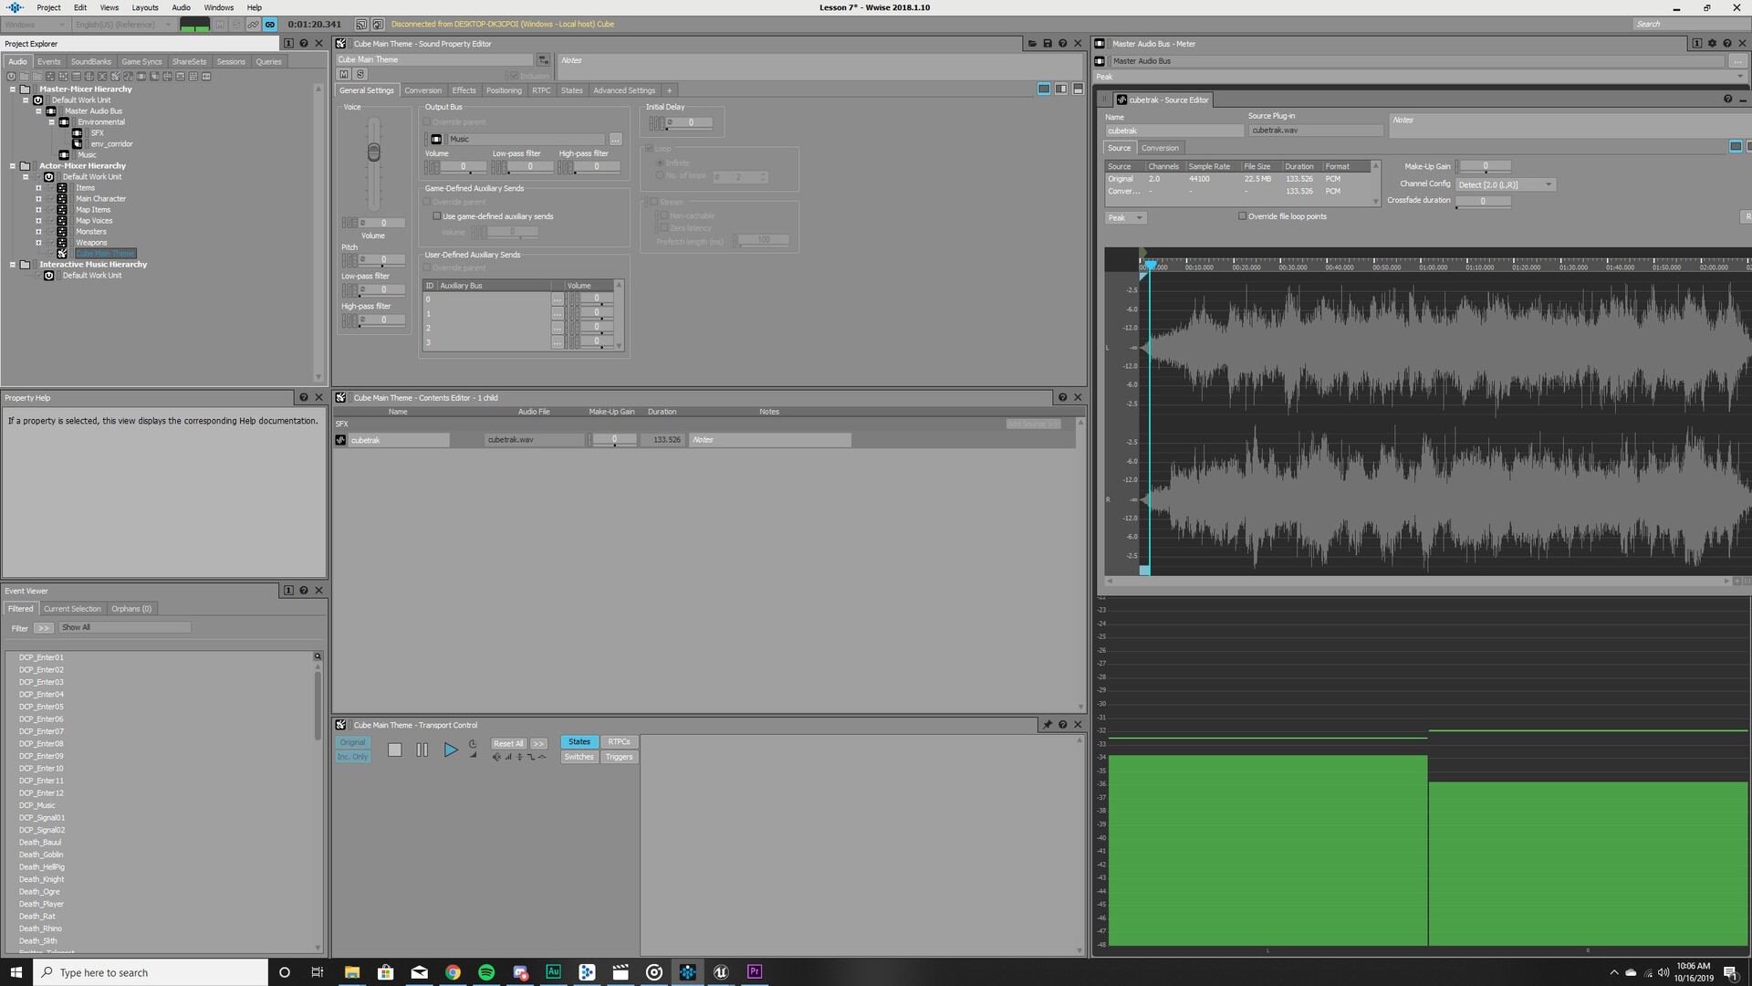Click the Pause icon in Transport Control

click(x=422, y=750)
